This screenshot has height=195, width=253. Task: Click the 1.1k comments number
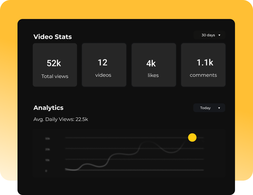tap(205, 63)
